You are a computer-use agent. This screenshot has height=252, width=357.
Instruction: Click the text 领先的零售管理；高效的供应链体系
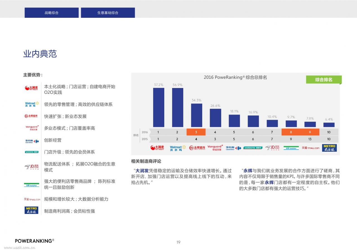[x=78, y=104]
